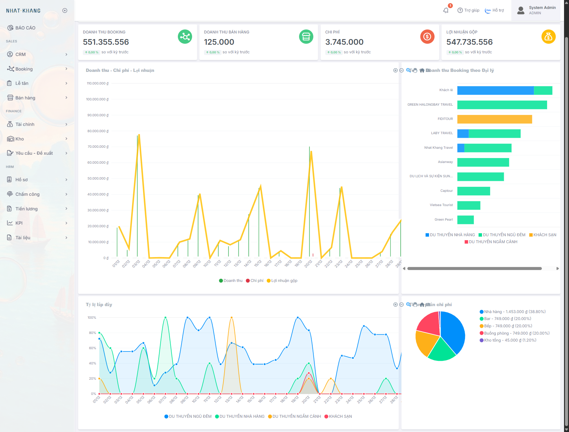Open the notification bell
The width and height of the screenshot is (569, 432).
(446, 10)
